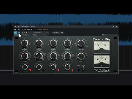Click the band 3 bandwidth knob in bottom row
Screen dimensions: 132x99
(x=53, y=67)
